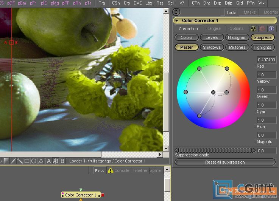Screen dimensions: 279x201
Task: Click the Suppression angle slider track
Action: coord(215,150)
